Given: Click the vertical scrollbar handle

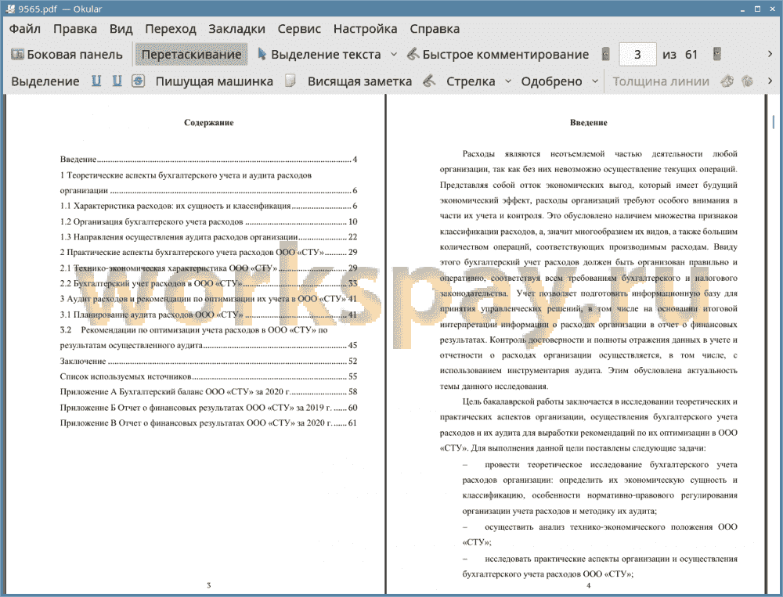Looking at the screenshot, I should tap(774, 121).
